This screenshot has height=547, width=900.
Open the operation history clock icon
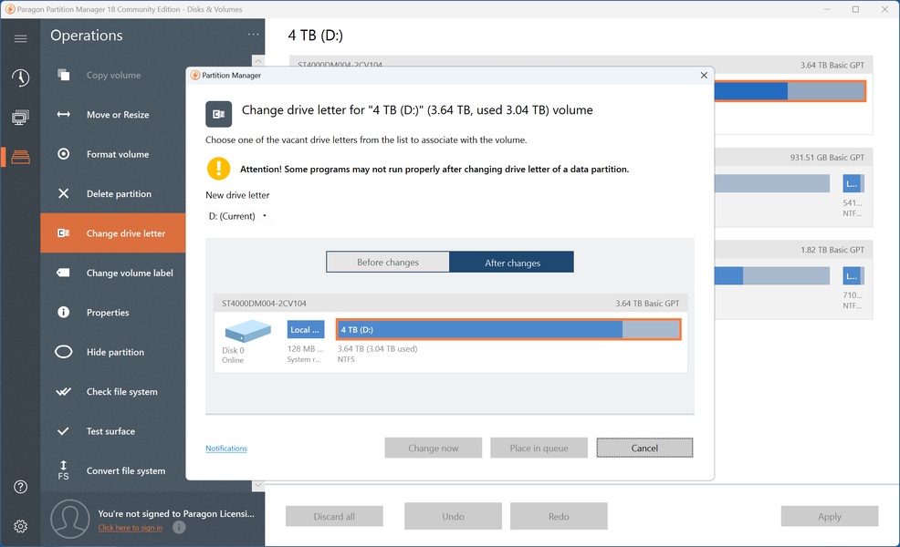(20, 77)
